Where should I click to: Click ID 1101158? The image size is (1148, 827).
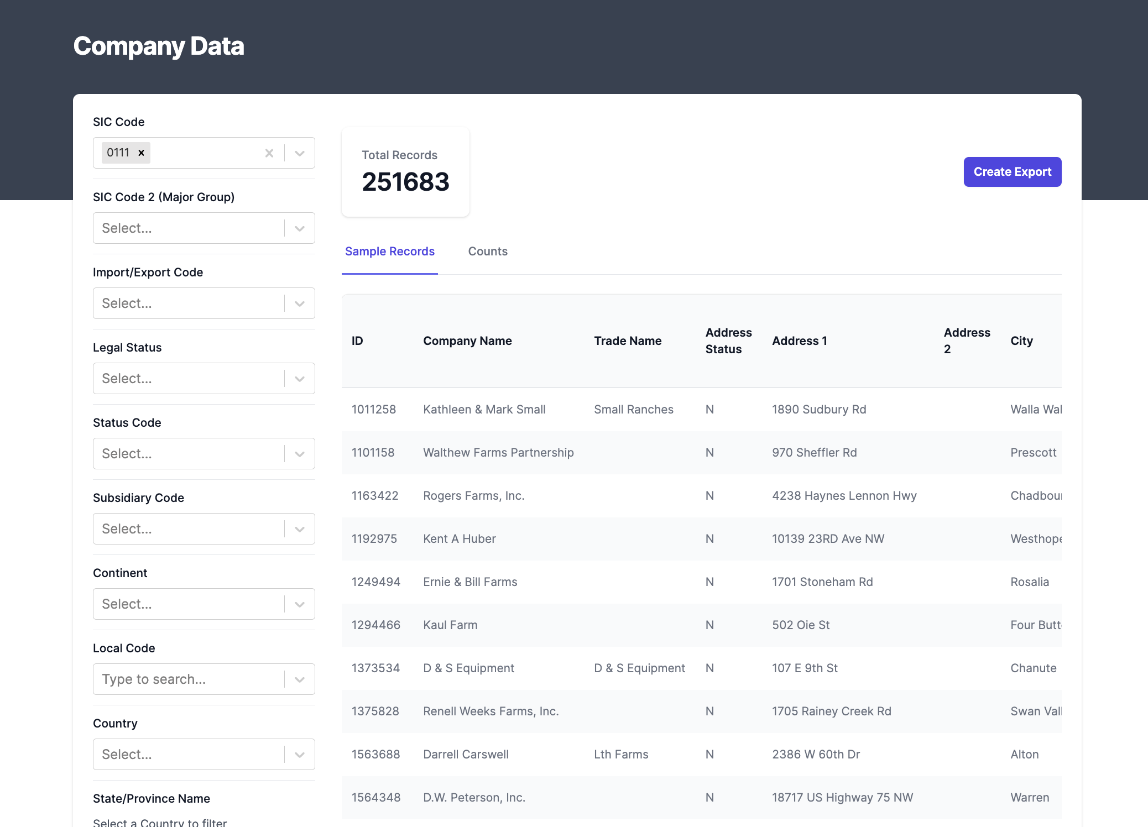coord(373,453)
